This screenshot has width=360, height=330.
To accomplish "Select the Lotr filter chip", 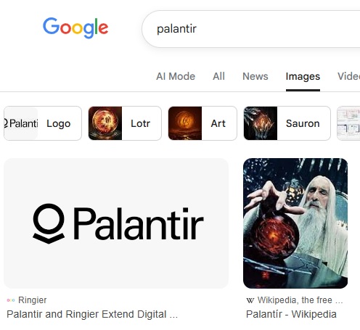I will pyautogui.click(x=125, y=123).
